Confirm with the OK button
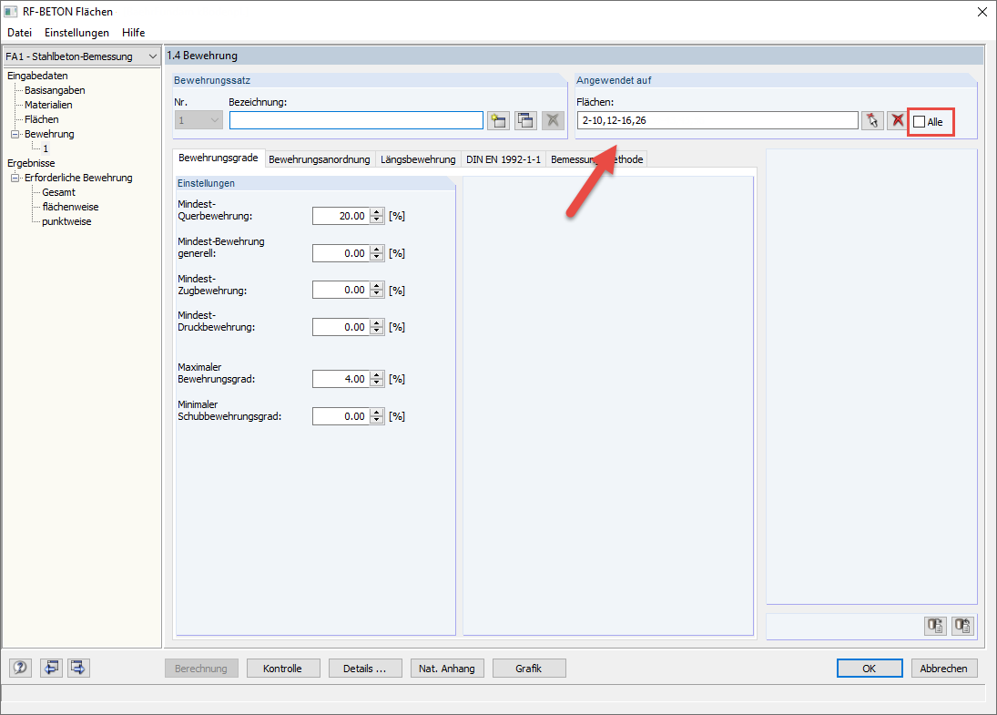The width and height of the screenshot is (997, 715). click(870, 669)
